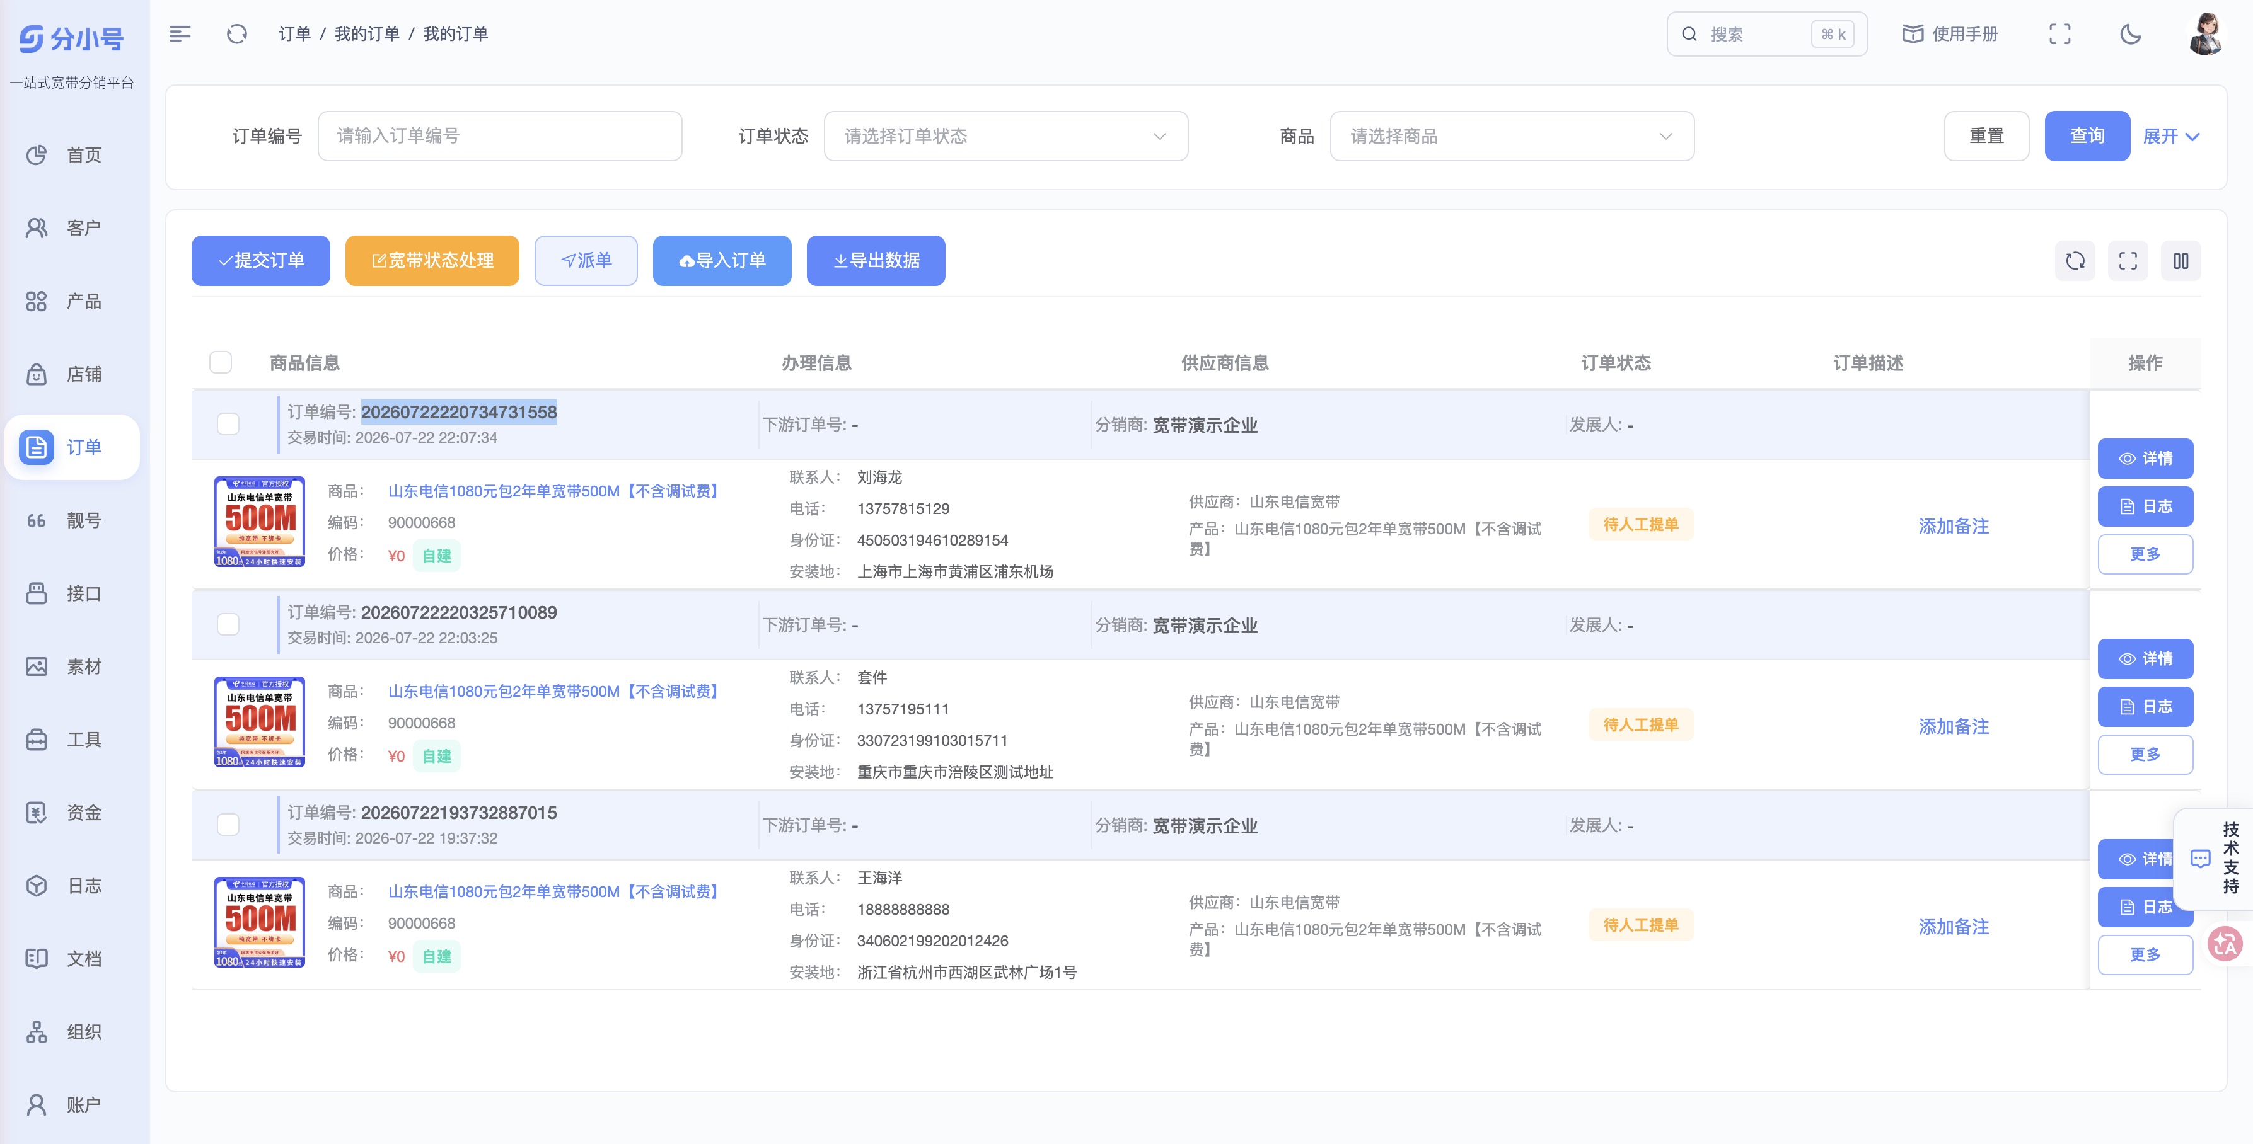Viewport: 2253px width, 1144px height.
Task: Open 接口 sidebar menu
Action: tap(72, 593)
